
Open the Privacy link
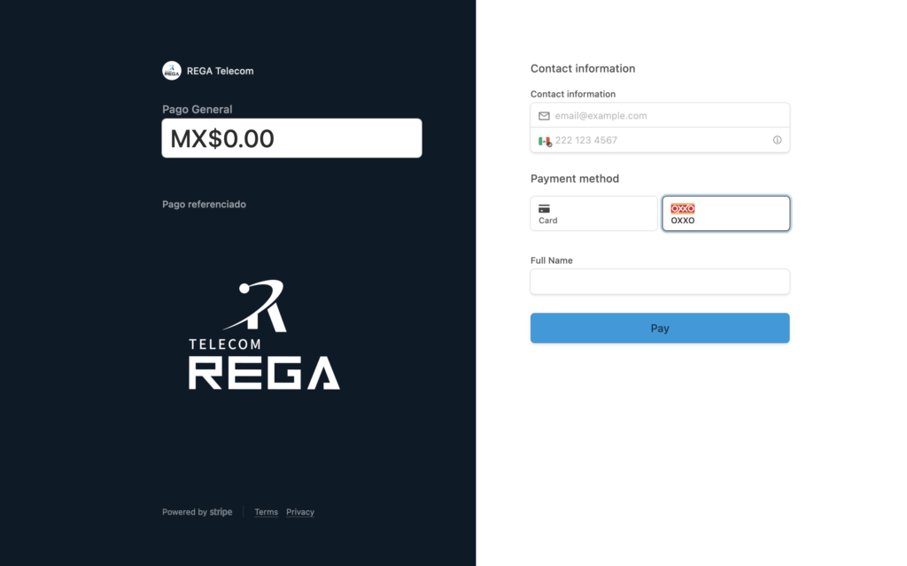click(x=300, y=512)
